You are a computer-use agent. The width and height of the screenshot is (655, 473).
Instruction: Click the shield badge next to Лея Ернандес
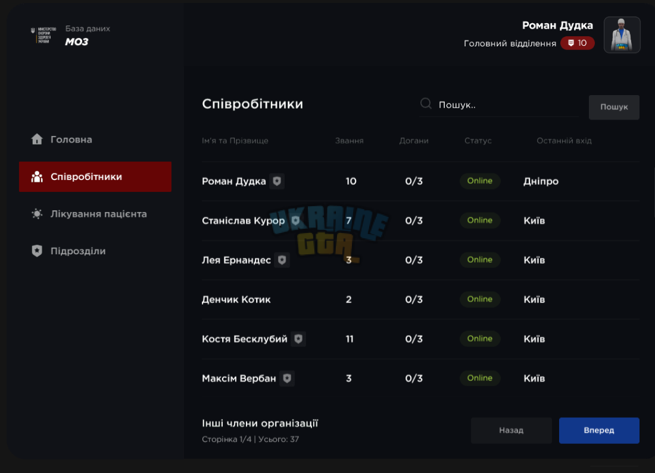point(282,260)
